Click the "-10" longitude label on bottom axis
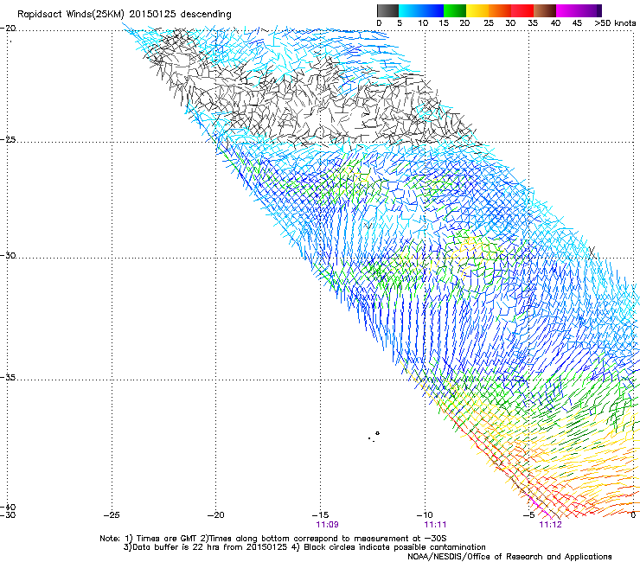Screen dimensions: 640x562 [x=425, y=514]
